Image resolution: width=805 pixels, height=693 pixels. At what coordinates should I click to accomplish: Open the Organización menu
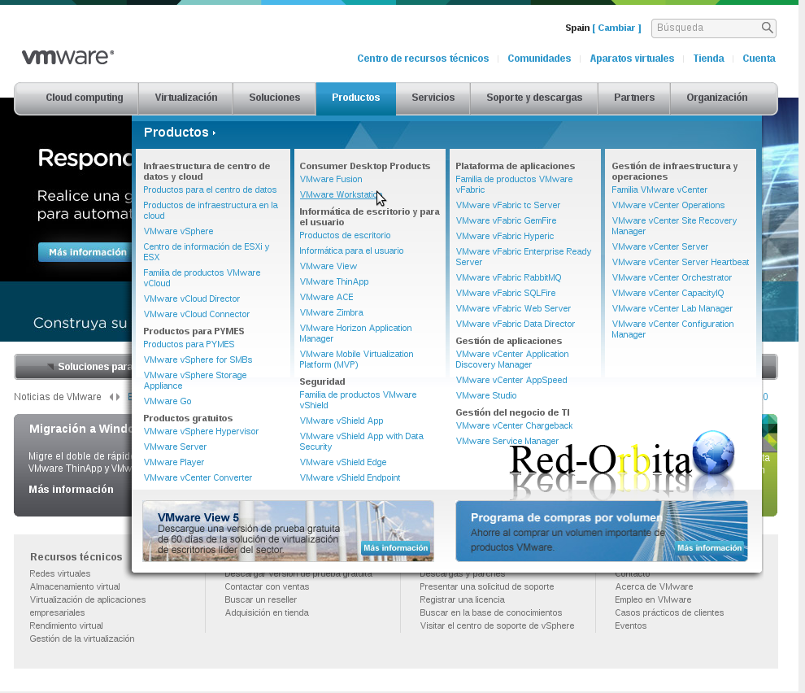point(716,98)
